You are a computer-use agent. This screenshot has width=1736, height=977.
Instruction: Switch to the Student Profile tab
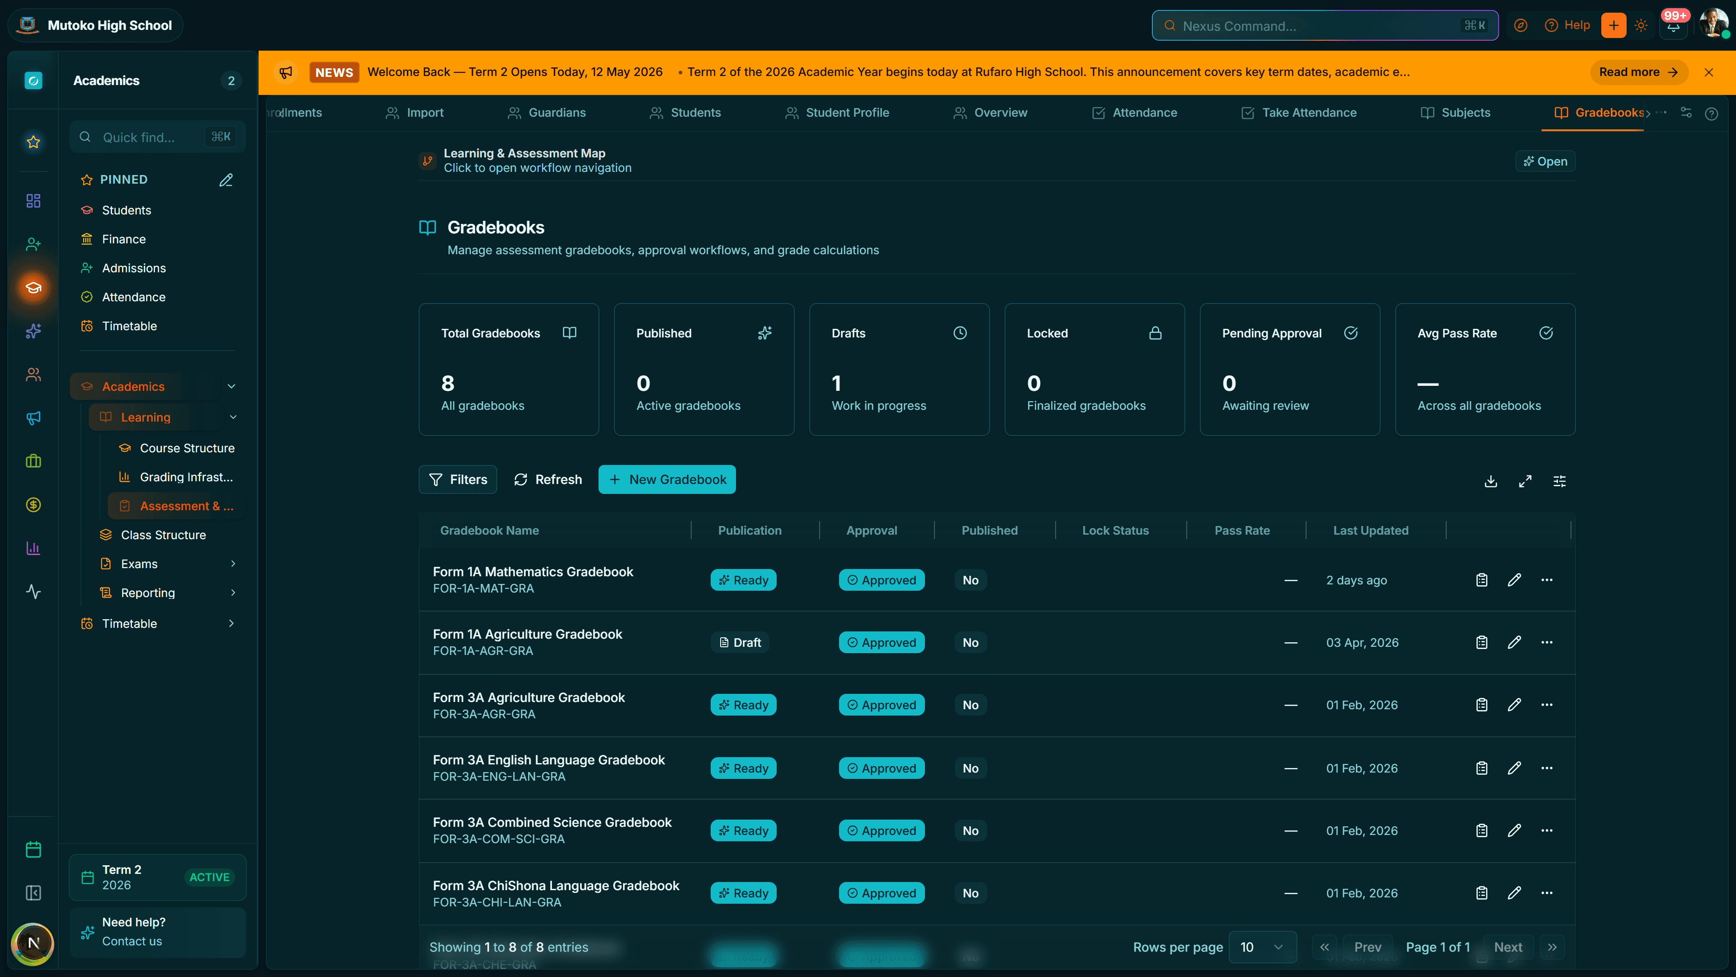(x=837, y=113)
